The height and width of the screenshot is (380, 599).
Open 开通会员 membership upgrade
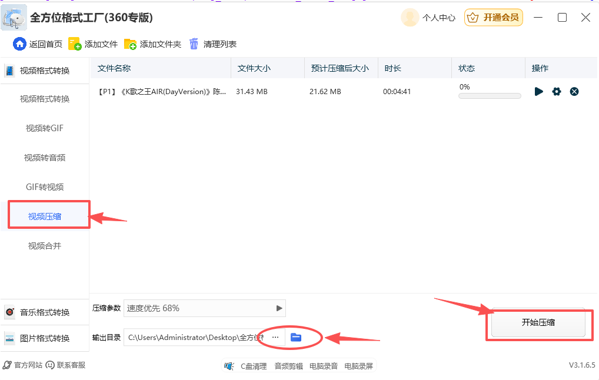494,18
